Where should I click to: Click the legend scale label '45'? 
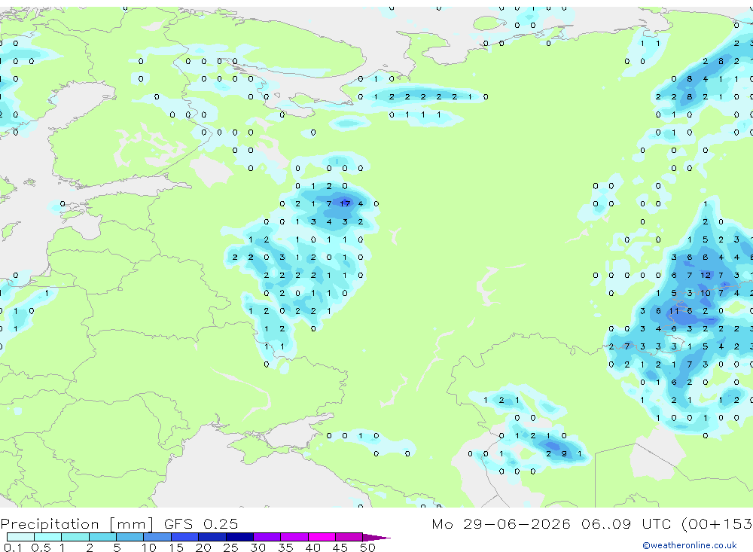(340, 547)
